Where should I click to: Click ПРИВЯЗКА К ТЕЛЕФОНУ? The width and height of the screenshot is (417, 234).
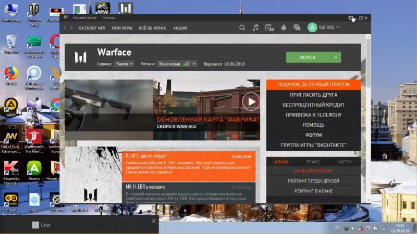(x=314, y=115)
